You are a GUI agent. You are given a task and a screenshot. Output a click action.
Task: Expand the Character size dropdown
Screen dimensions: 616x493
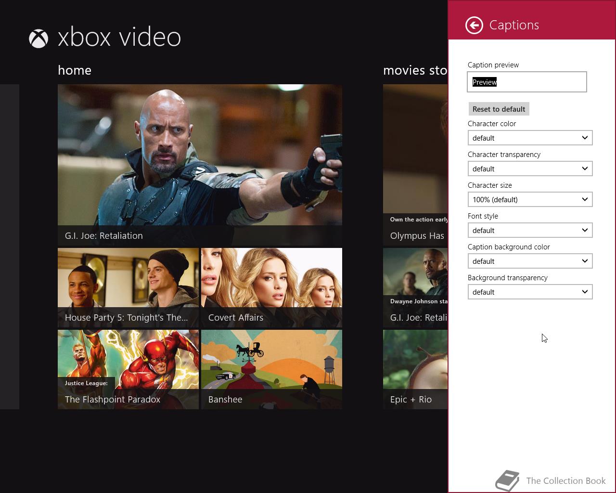coord(530,199)
